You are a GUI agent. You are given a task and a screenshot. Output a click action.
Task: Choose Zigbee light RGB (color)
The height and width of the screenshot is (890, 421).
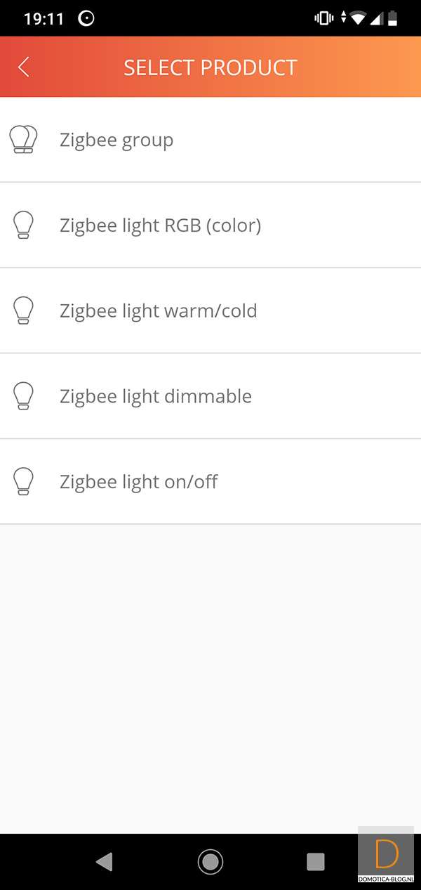pyautogui.click(x=160, y=225)
